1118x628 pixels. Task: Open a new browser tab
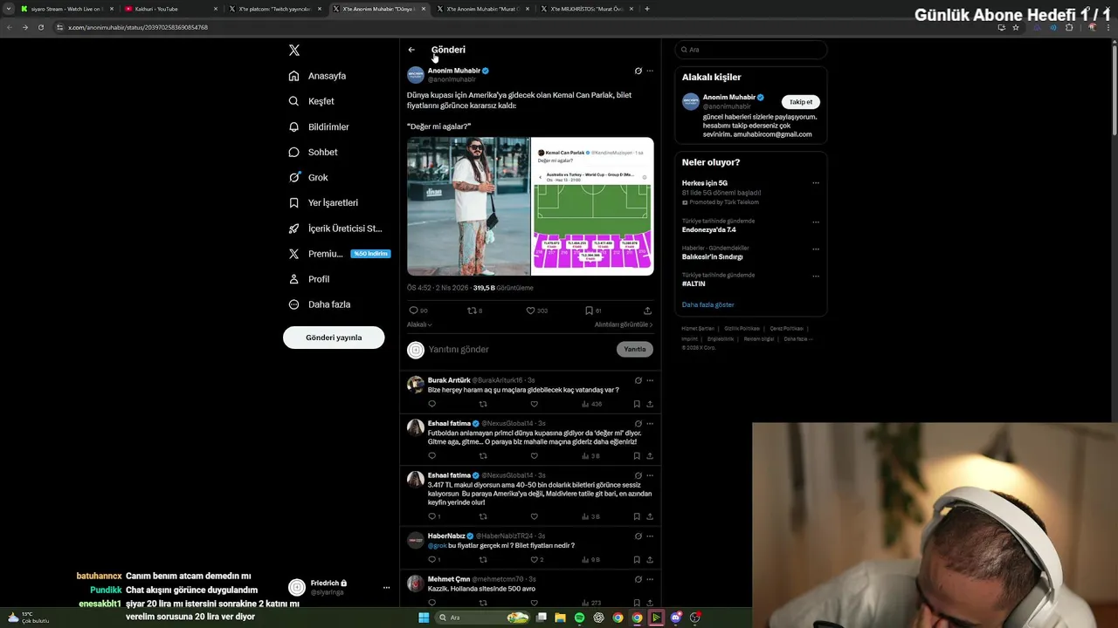coord(647,9)
